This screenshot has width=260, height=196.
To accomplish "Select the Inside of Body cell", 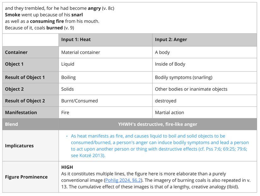I will [170, 64].
